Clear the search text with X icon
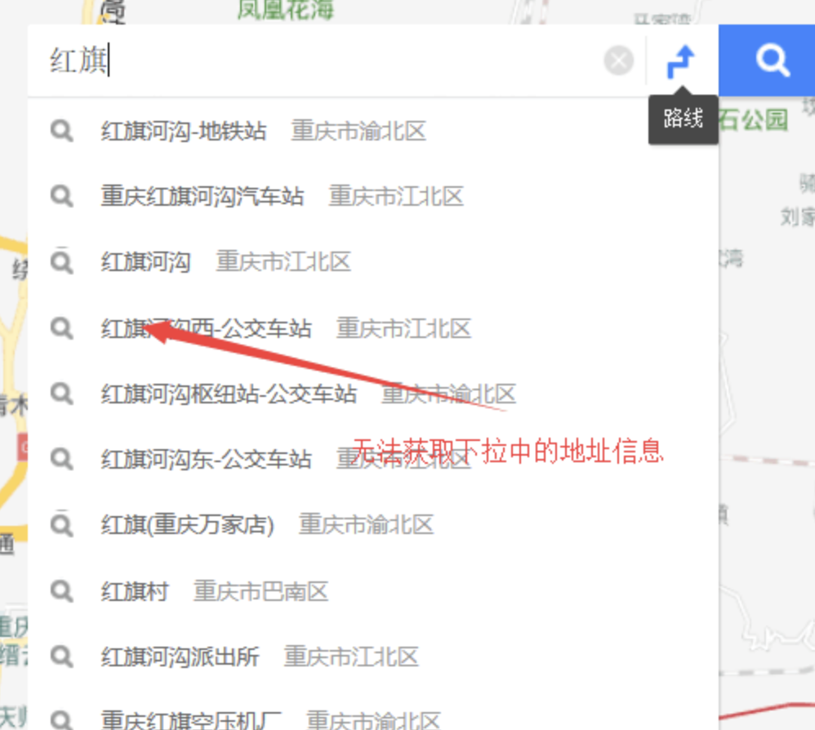This screenshot has width=815, height=730. 618,61
